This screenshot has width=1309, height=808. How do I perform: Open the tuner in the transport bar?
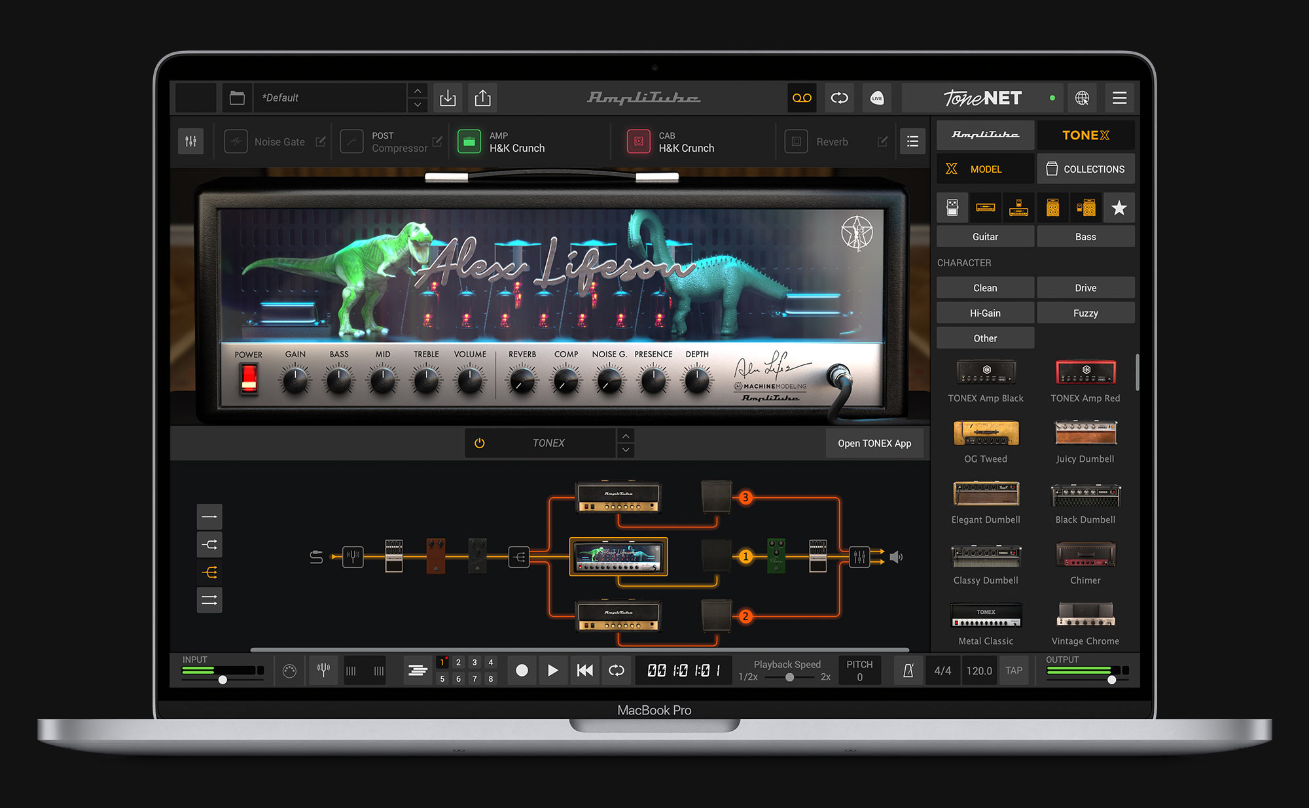323,670
